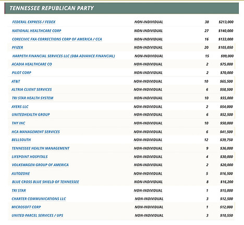
Task: Click the count 15 in Harpeth Financial row
Action: click(207, 56)
